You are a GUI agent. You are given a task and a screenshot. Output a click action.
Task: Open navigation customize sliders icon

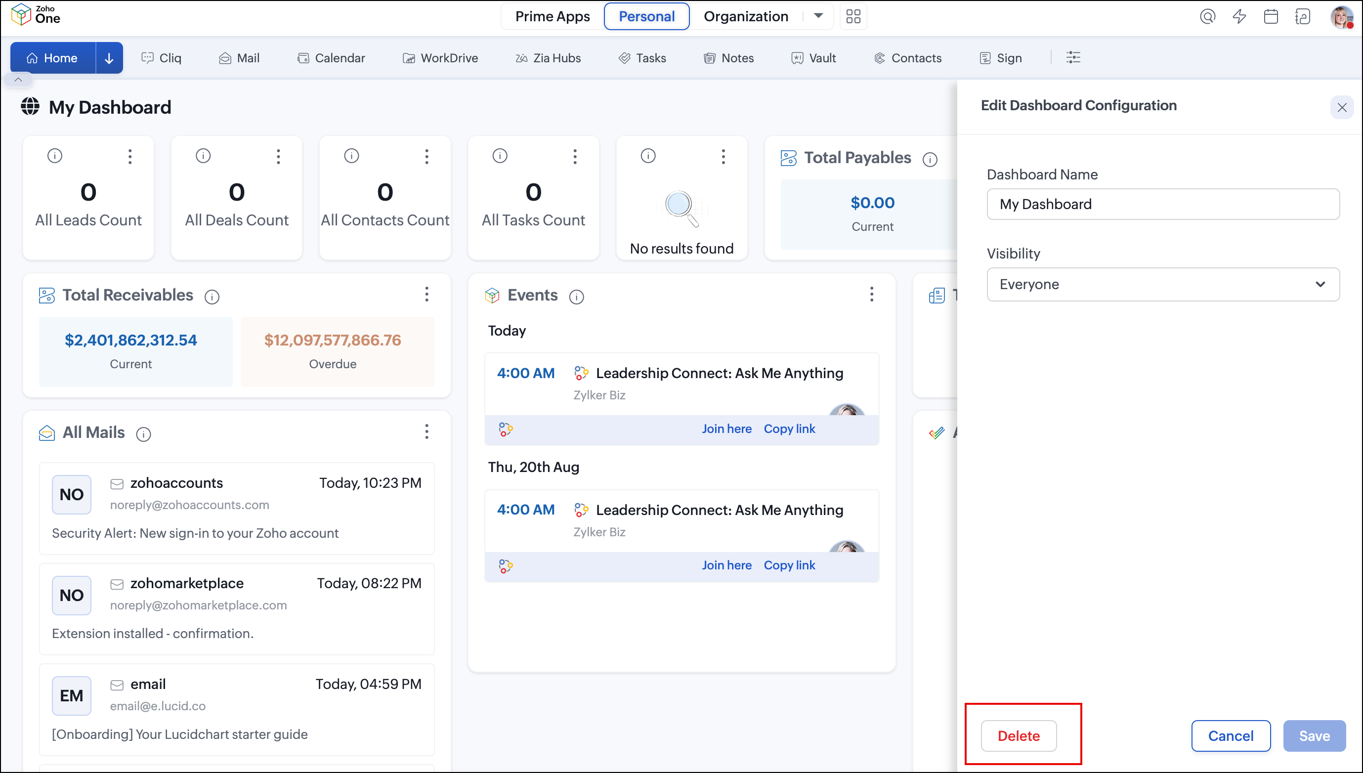tap(1073, 57)
